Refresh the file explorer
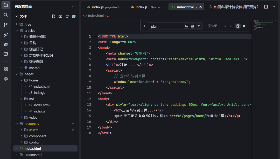This screenshot has width=280, height=159. tap(67, 16)
